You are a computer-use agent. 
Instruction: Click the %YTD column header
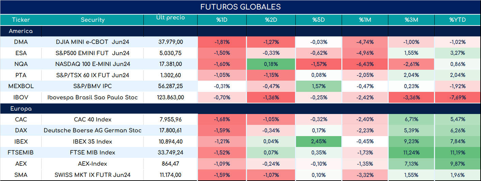(x=457, y=20)
